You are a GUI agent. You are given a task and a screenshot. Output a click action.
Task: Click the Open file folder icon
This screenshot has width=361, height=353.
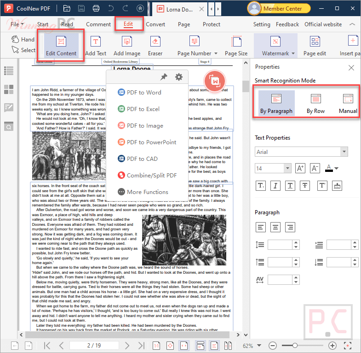pyautogui.click(x=67, y=9)
